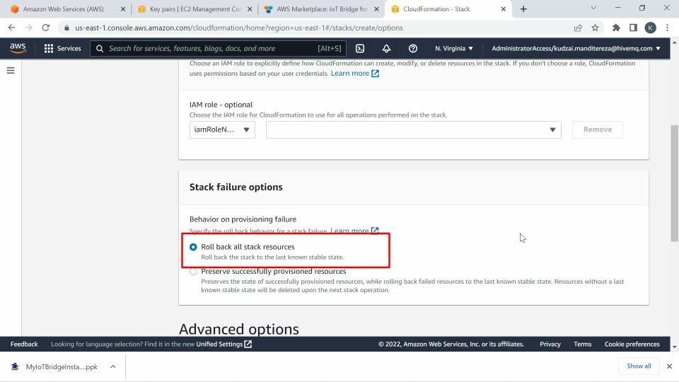Viewport: 679px width, 382px height.
Task: Click the browser back arrow
Action: [12, 28]
